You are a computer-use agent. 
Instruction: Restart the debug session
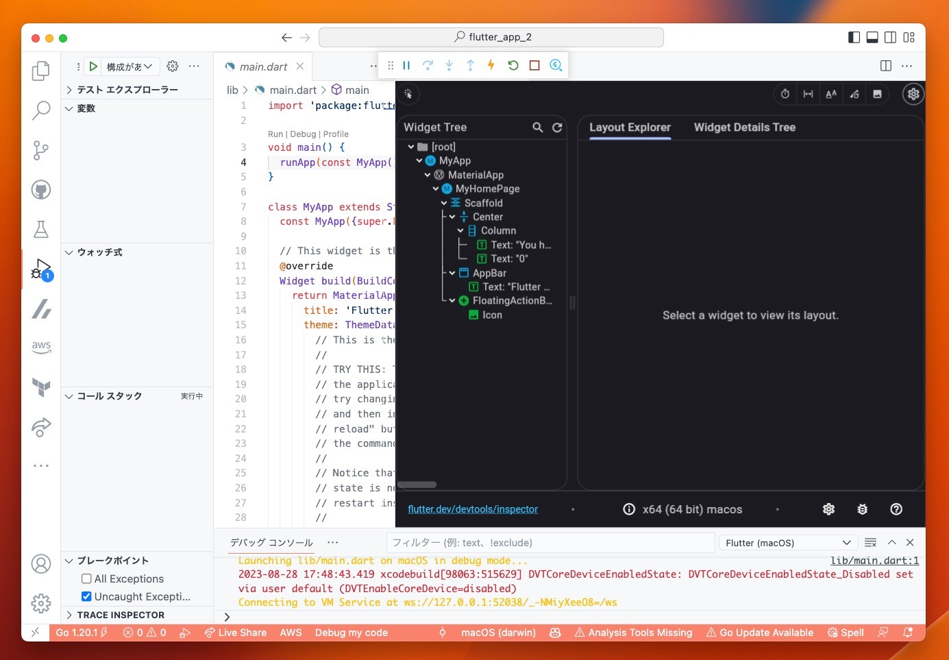pyautogui.click(x=513, y=65)
